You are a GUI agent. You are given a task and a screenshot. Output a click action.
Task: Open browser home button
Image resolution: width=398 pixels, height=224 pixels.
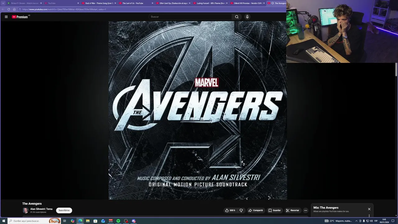click(x=14, y=9)
